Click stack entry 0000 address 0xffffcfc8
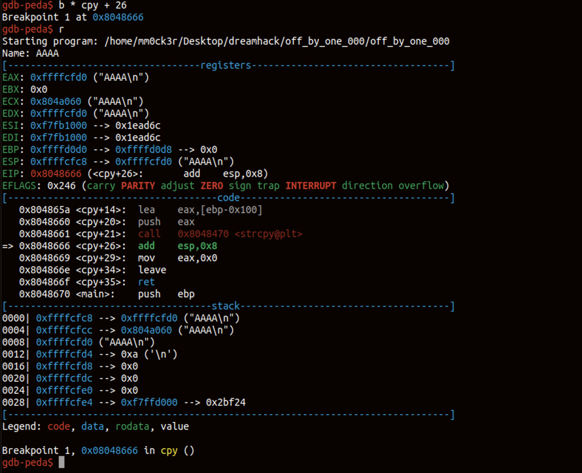Screen dimensions: 582x473 pyautogui.click(x=64, y=318)
